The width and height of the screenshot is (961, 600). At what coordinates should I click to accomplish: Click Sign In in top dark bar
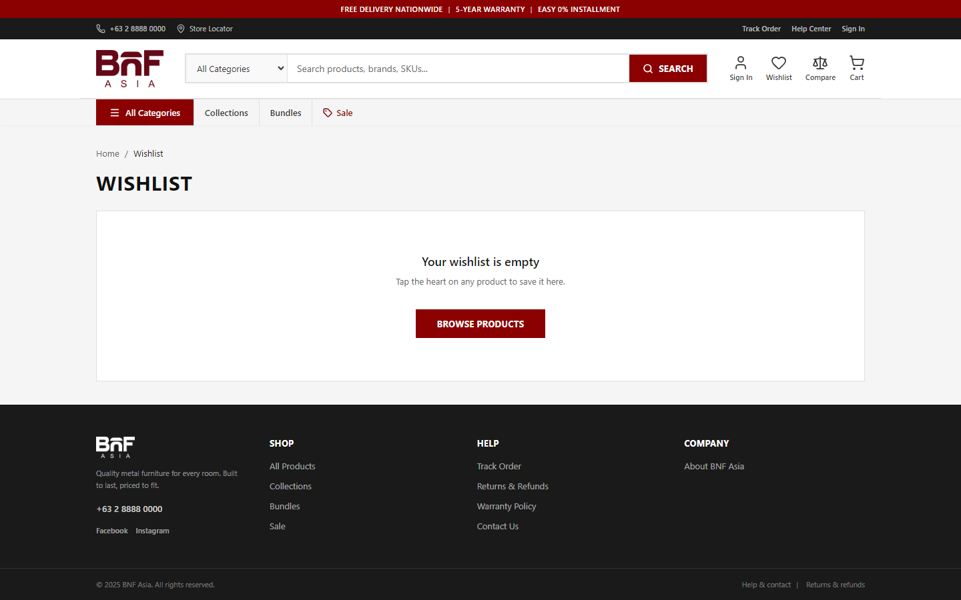pos(853,29)
